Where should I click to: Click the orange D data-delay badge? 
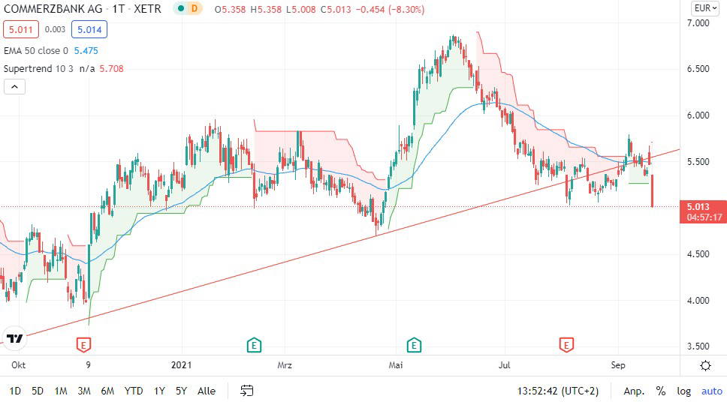click(x=195, y=8)
